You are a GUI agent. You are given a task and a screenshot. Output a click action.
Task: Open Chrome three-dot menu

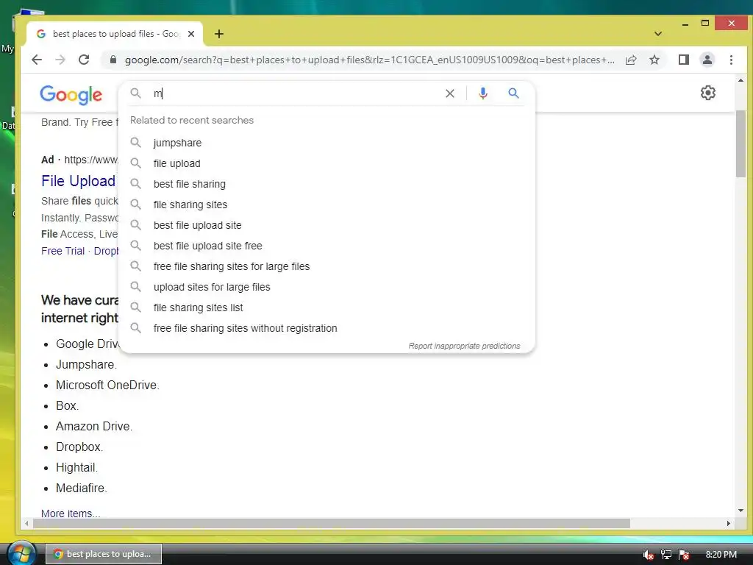pyautogui.click(x=731, y=60)
